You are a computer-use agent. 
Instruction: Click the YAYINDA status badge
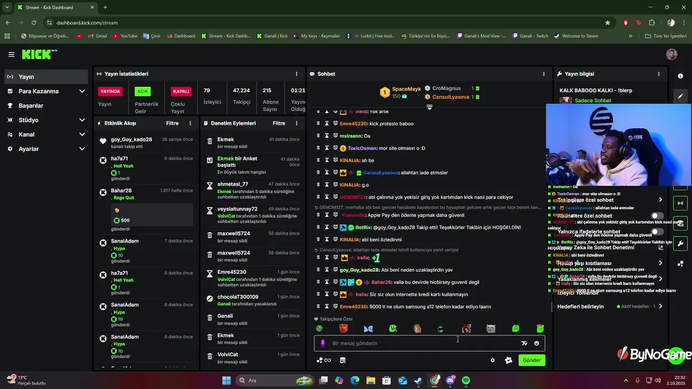click(x=110, y=91)
